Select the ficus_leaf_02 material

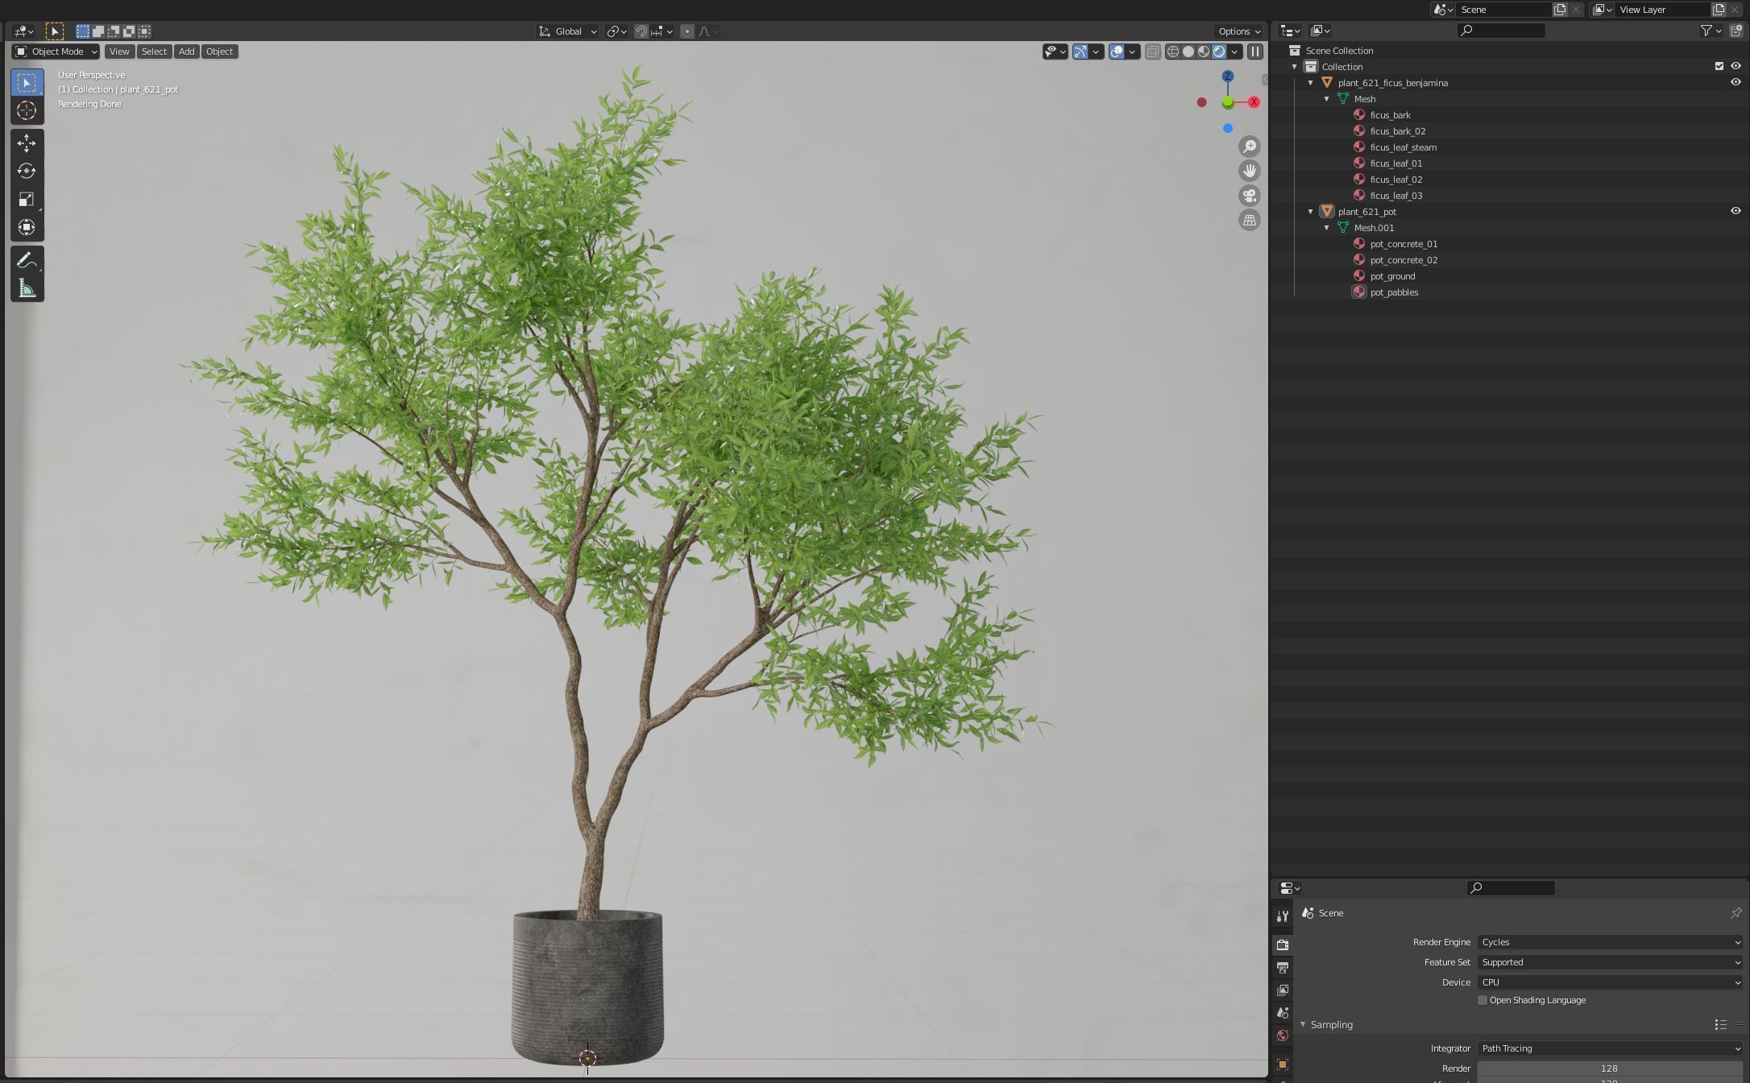tap(1395, 180)
